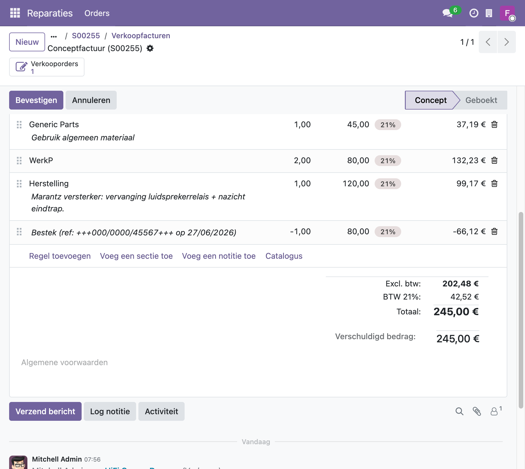Switch status to Geboekt
This screenshot has height=469, width=525.
click(481, 100)
